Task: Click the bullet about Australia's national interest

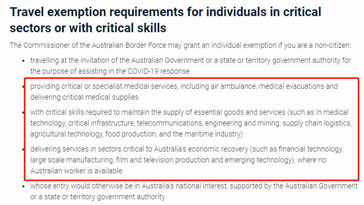Action: [194, 192]
